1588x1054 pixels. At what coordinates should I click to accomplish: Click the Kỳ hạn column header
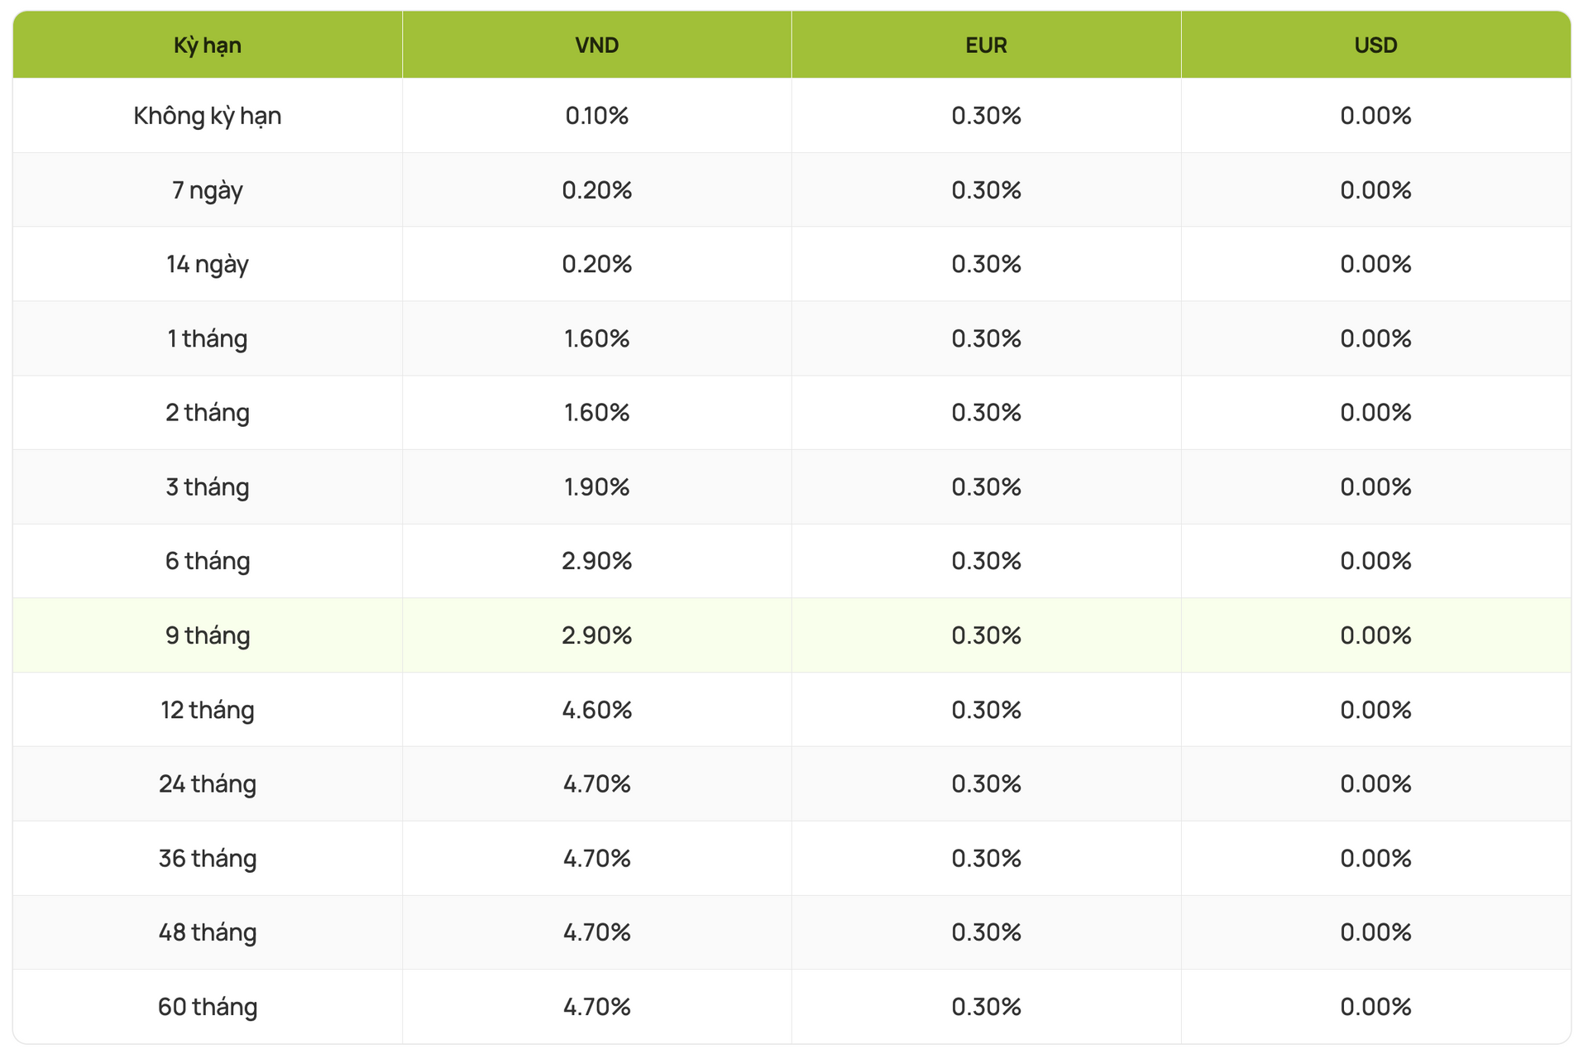coord(208,46)
